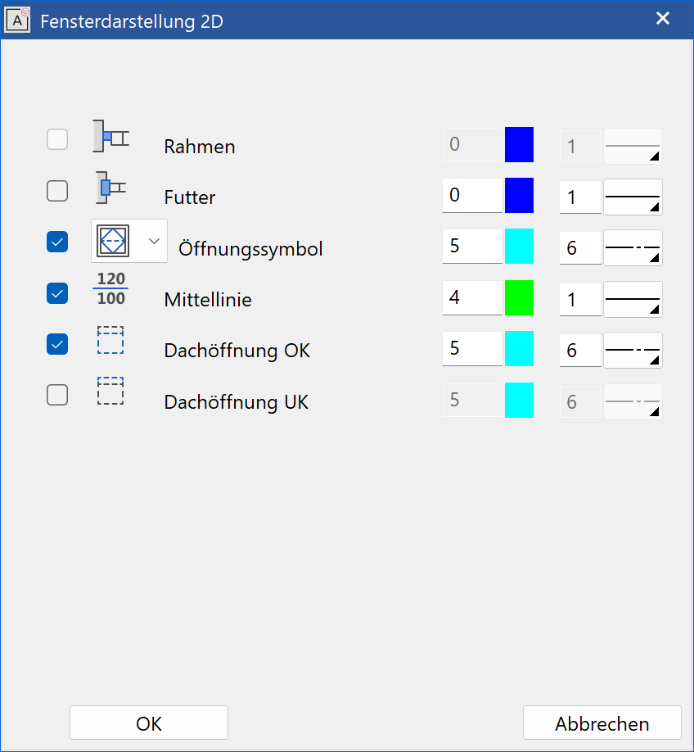Screen dimensions: 694x752
Task: Uncheck the Mittellinie checkbox
Action: [x=57, y=292]
